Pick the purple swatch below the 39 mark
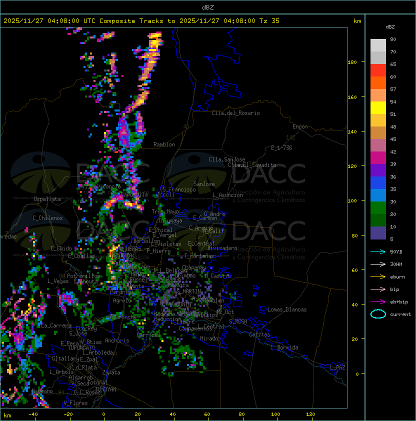 coord(378,170)
